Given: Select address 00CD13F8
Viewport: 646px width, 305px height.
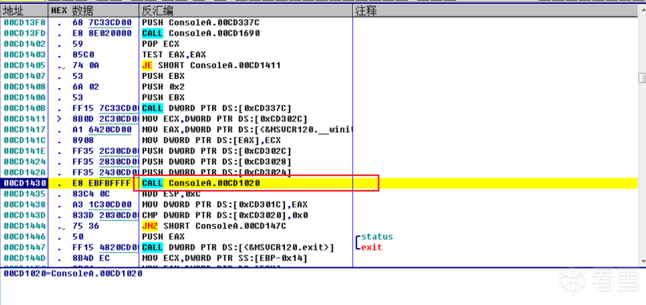Looking at the screenshot, I should pyautogui.click(x=25, y=23).
